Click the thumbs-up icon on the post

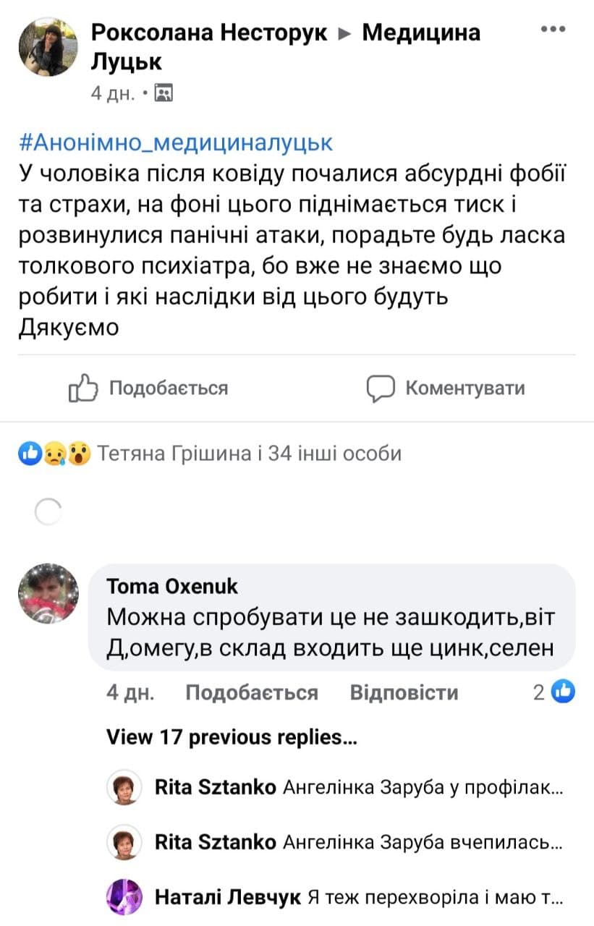click(x=82, y=388)
